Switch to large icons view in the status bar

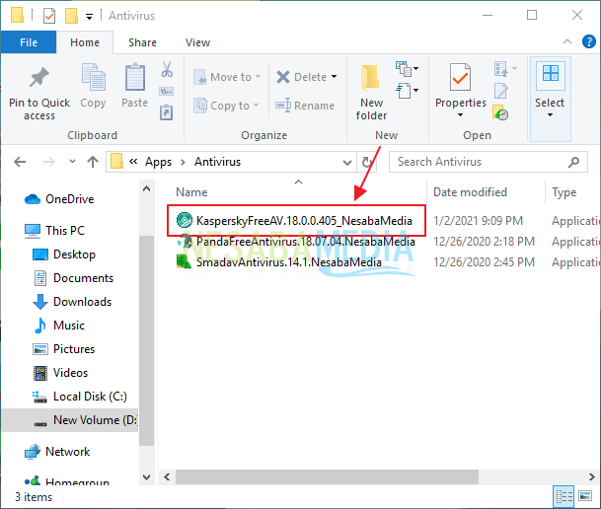(584, 497)
